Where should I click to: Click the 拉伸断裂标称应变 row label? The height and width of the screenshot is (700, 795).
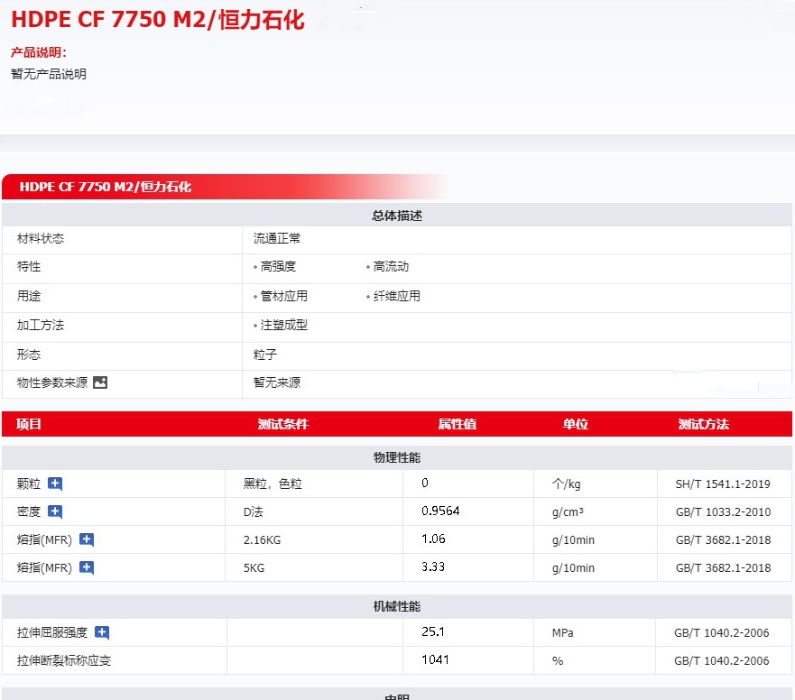point(64,660)
